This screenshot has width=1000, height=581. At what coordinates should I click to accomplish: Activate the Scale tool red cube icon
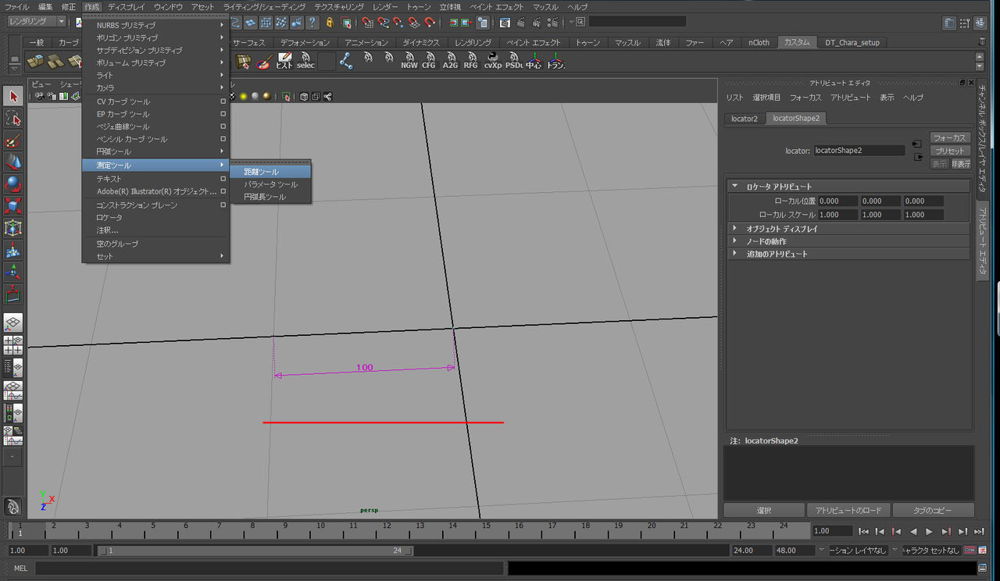13,206
